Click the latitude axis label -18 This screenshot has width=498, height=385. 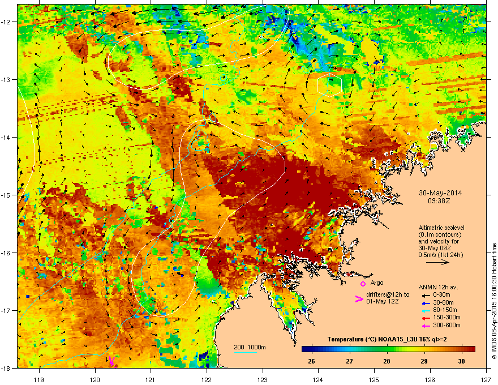click(x=6, y=368)
